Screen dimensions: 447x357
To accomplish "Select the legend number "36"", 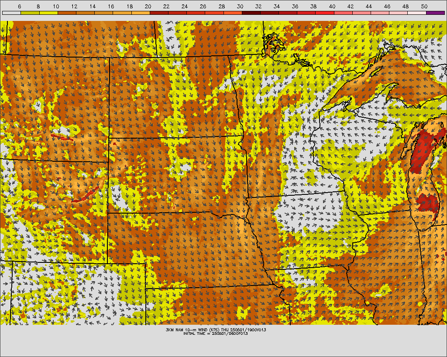I will [295, 6].
